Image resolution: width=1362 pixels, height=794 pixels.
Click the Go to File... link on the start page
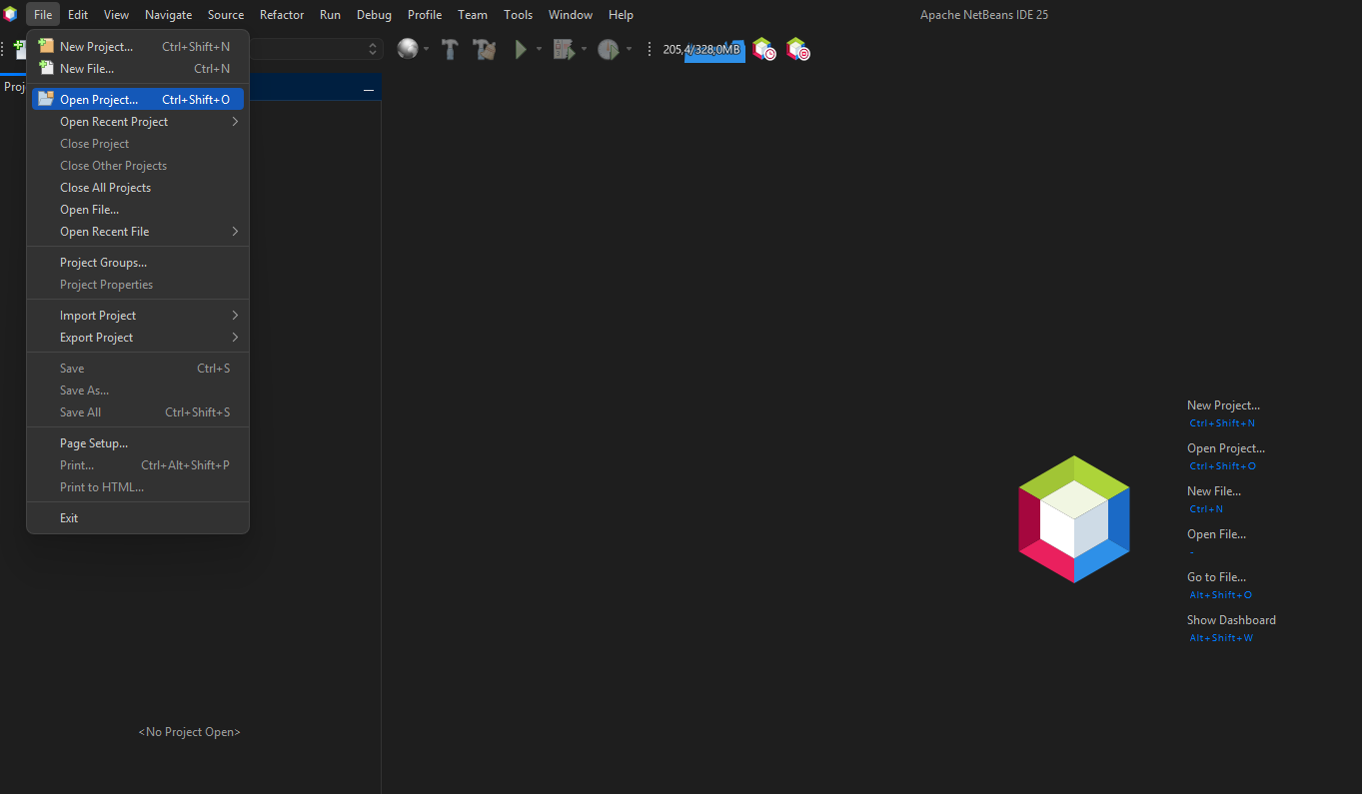(1216, 577)
